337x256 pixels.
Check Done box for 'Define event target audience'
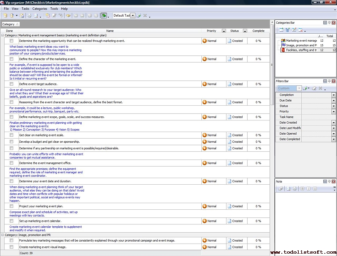tap(11, 84)
